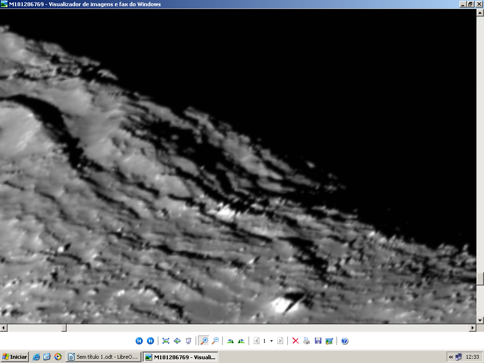Go to the next image

click(x=150, y=341)
